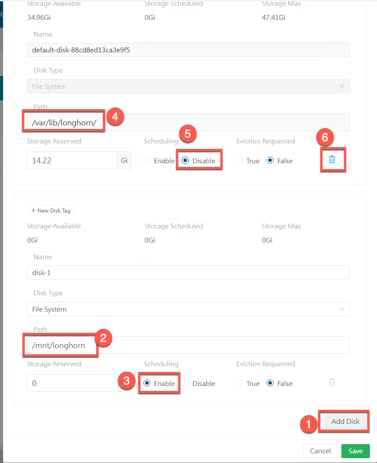Choose False eviction for disk-1
The image size is (377, 463).
click(271, 383)
